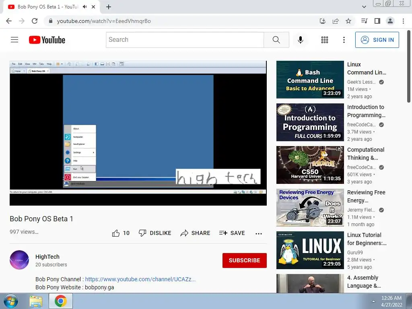The height and width of the screenshot is (309, 412).
Task: View site info lock icon
Action: click(x=51, y=21)
